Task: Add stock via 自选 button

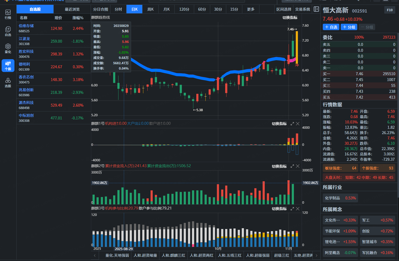Action: [331, 27]
